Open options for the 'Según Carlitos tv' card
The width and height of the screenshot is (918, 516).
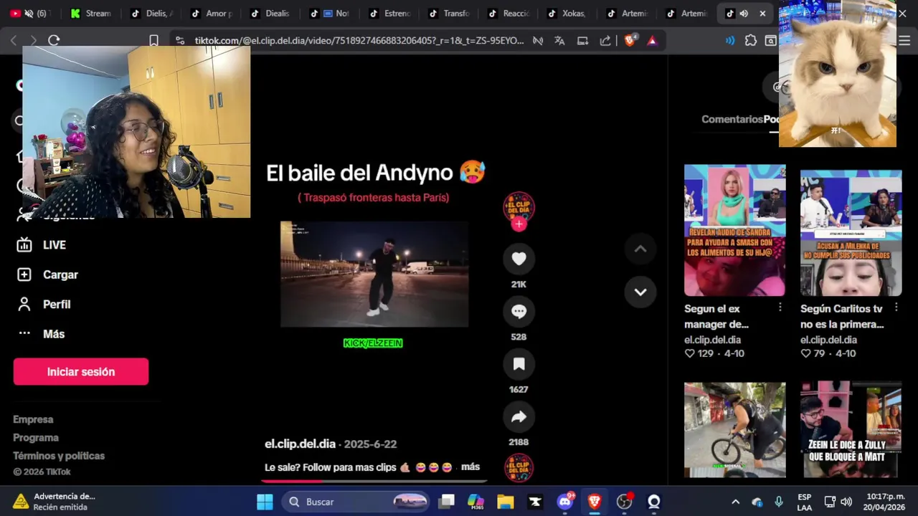click(896, 307)
